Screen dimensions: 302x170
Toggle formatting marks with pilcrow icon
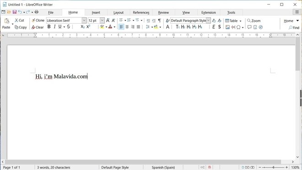click(160, 21)
